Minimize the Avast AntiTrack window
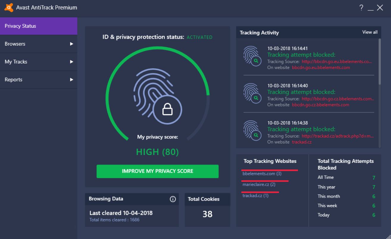Viewport: 391px width, 239px height. pos(370,8)
